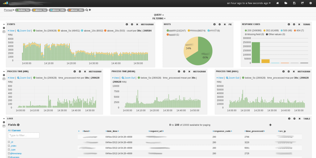
Task: Click Zoom Out in Events histogram
Action: coord(24,31)
